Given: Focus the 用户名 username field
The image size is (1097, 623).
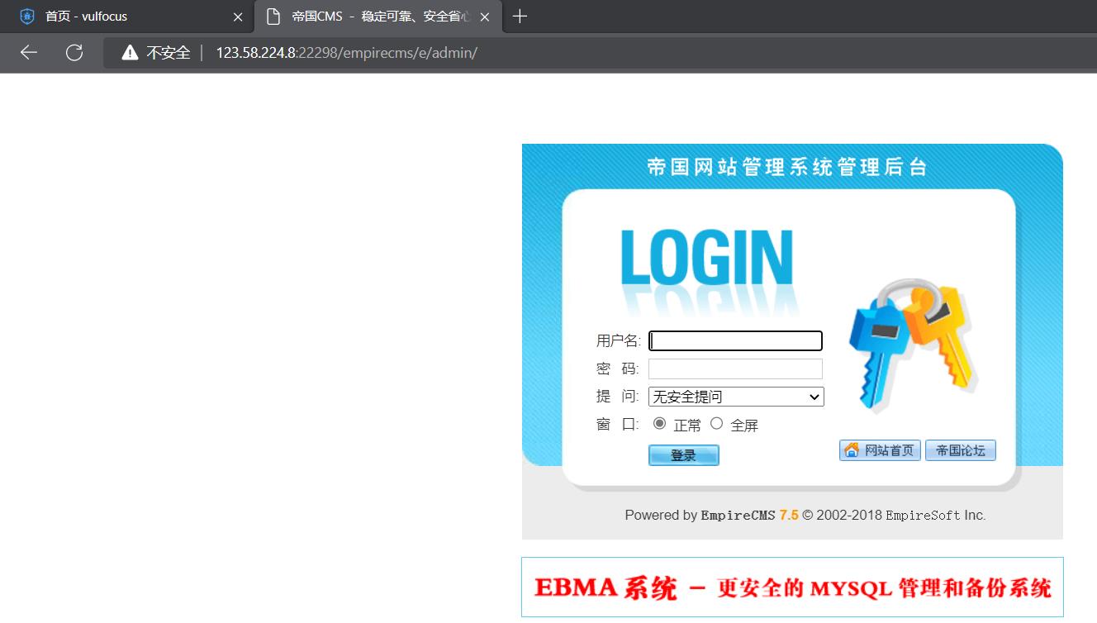Looking at the screenshot, I should point(735,340).
